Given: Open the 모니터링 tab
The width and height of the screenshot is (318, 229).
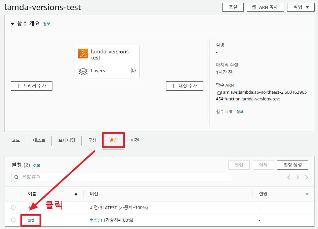Looking at the screenshot, I should pyautogui.click(x=67, y=140).
